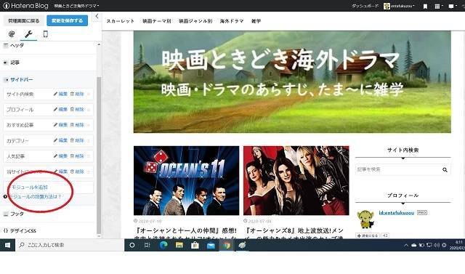This screenshot has width=465, height=274.
Task: Open entafukuzou account menu
Action: [399, 6]
